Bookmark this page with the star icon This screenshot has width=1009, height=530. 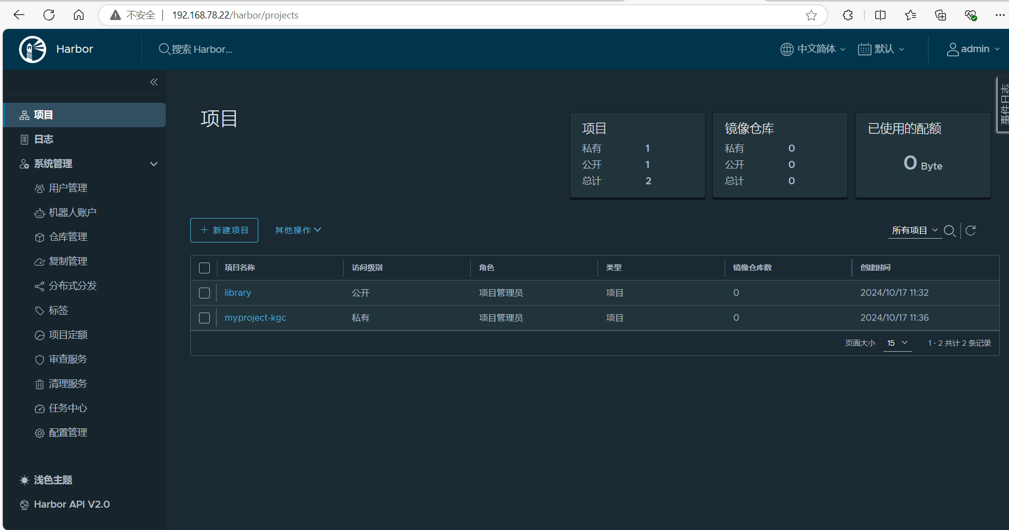[811, 15]
